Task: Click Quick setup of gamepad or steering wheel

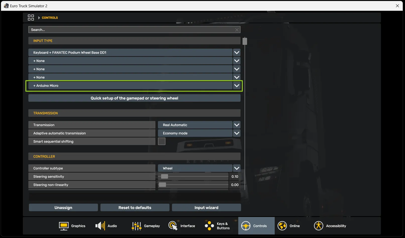Action: 134,98
